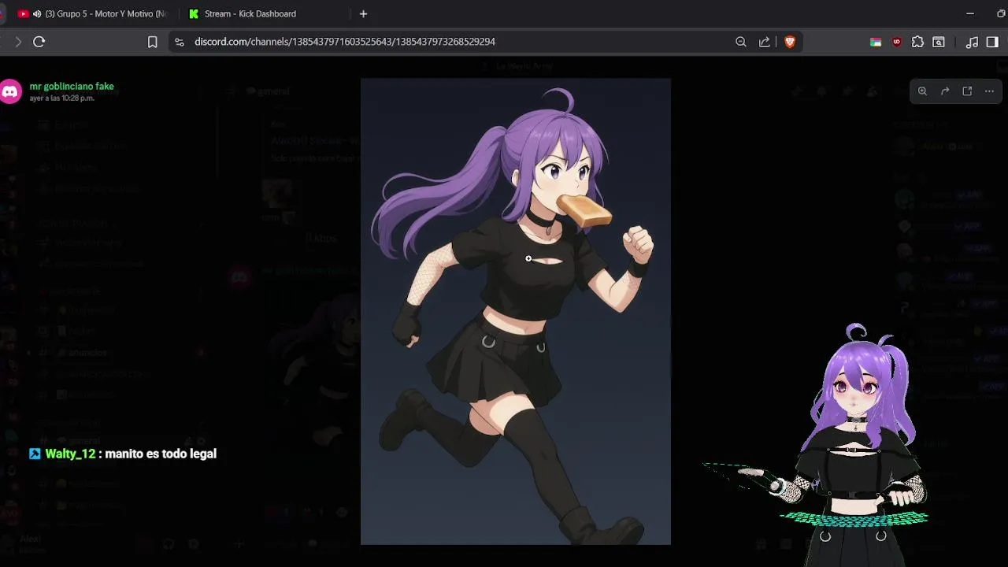Minimize the browser window
The width and height of the screenshot is (1008, 567).
(x=969, y=13)
